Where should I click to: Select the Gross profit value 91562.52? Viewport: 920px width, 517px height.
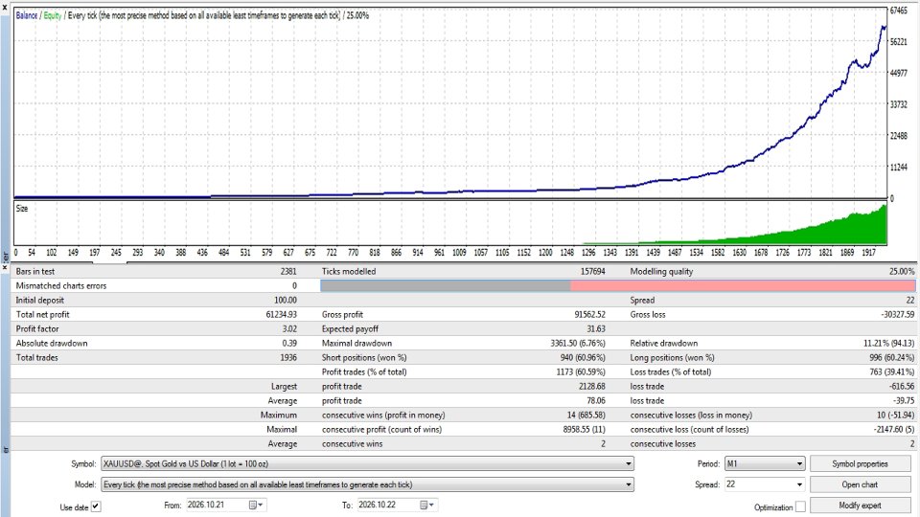pos(589,314)
